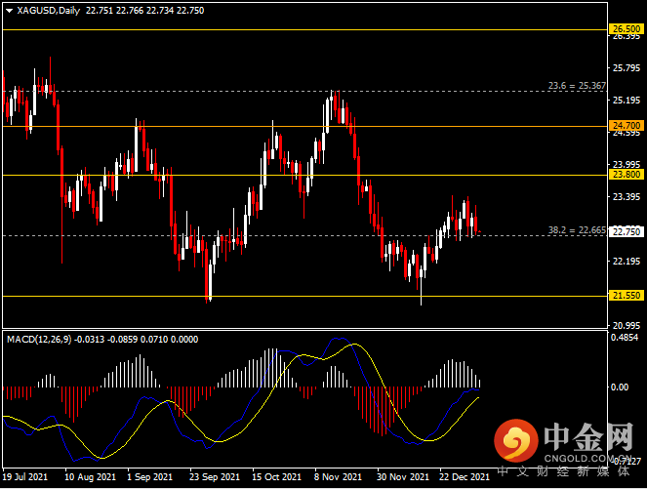Click the 30 Nov 2021 date label
The width and height of the screenshot is (647, 489).
point(403,477)
